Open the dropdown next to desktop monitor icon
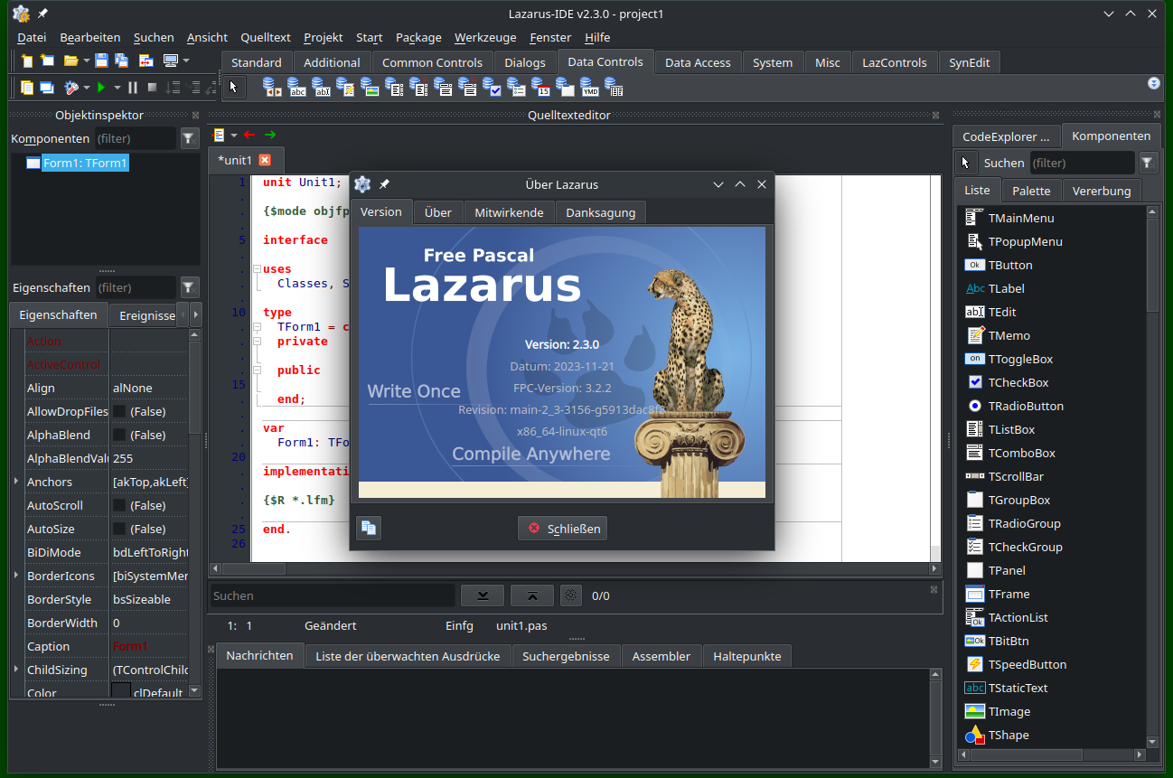Viewport: 1173px width, 778px height. click(x=186, y=61)
